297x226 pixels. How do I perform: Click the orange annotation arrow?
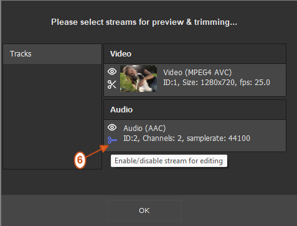pos(97,151)
